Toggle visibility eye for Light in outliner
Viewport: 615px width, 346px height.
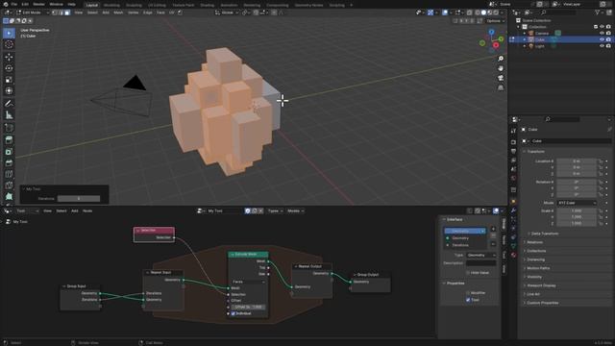[602, 46]
